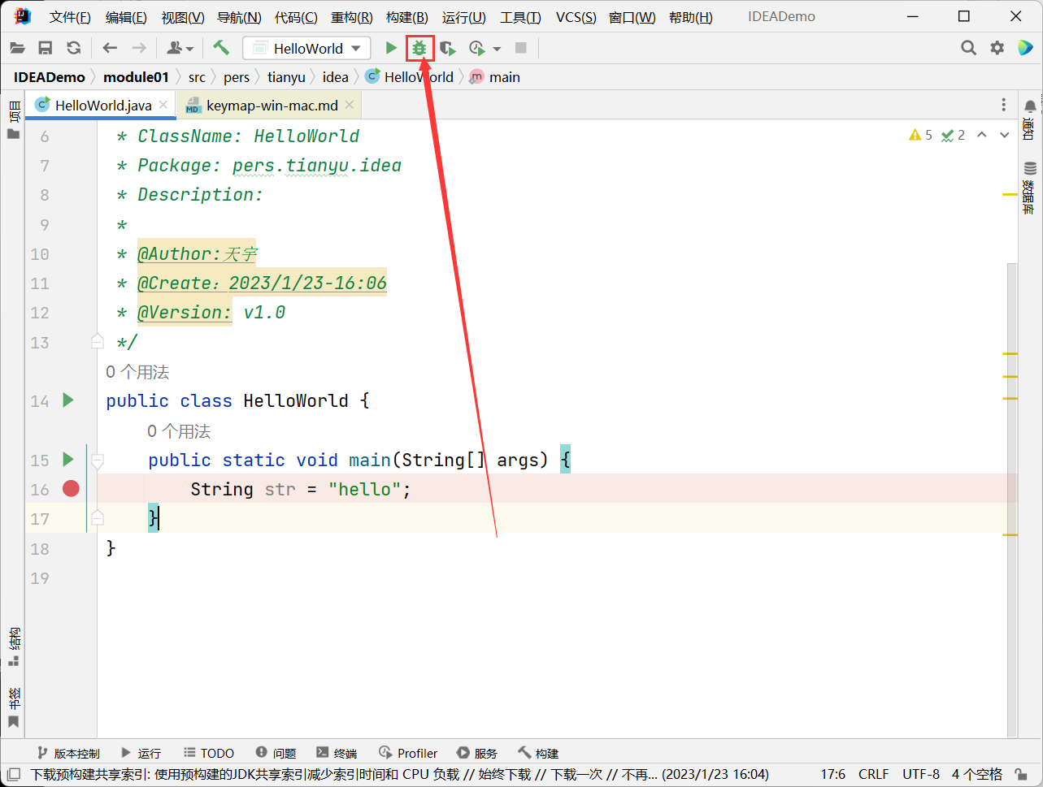1043x787 pixels.
Task: Click the Sync/Reload icon in toolbar
Action: (74, 48)
